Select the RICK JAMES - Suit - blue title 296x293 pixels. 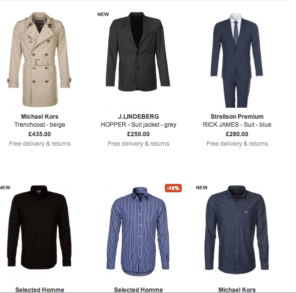coord(237,125)
